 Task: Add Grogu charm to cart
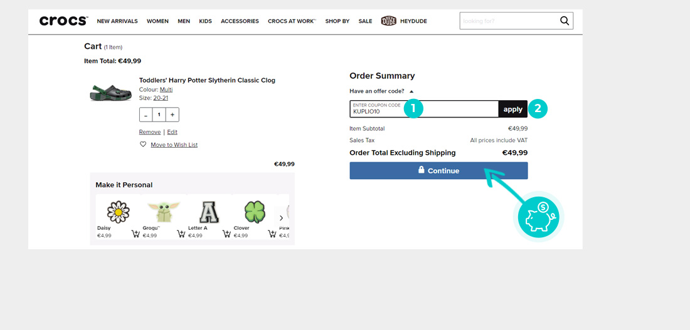click(181, 234)
